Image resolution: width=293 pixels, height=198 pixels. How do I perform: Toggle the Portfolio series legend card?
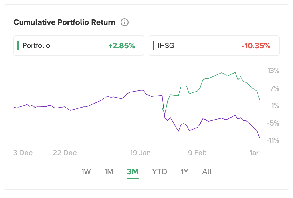79,46
